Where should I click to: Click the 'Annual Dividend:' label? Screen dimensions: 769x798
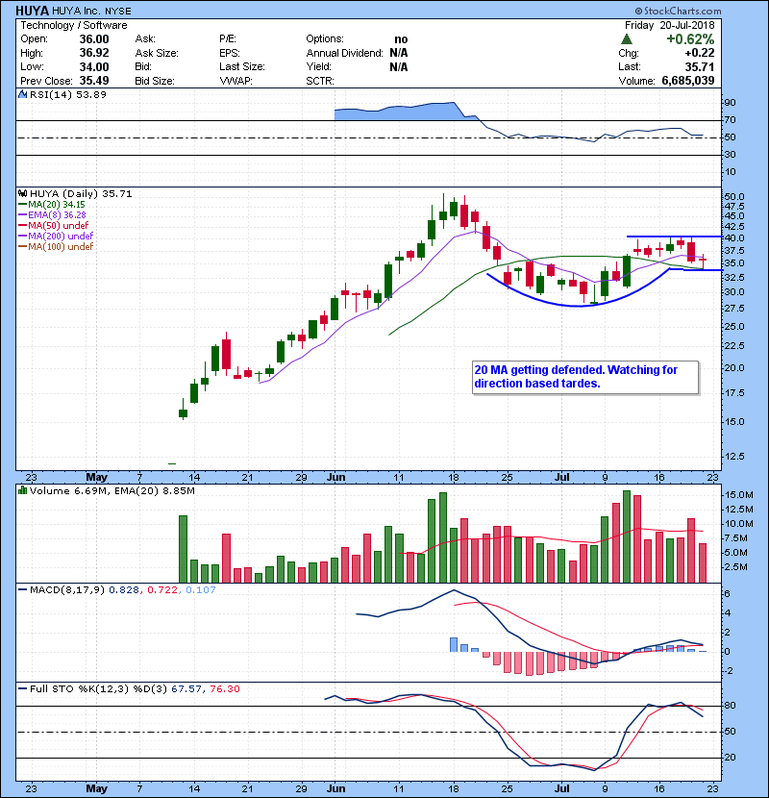[344, 53]
